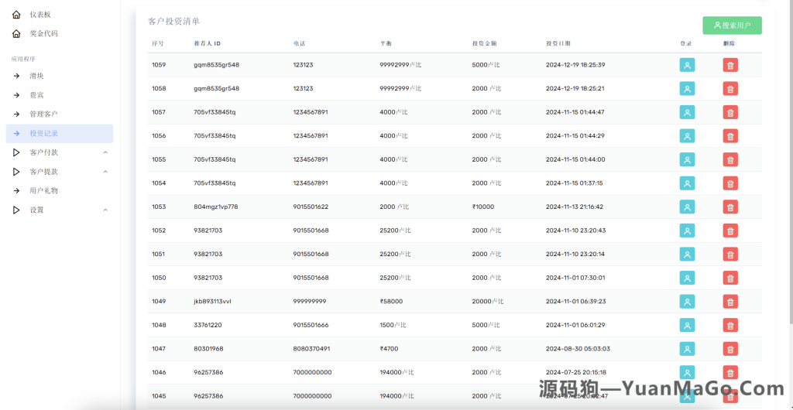Click the 平衡 column header
Viewport: 793px width, 410px height.
(x=386, y=43)
